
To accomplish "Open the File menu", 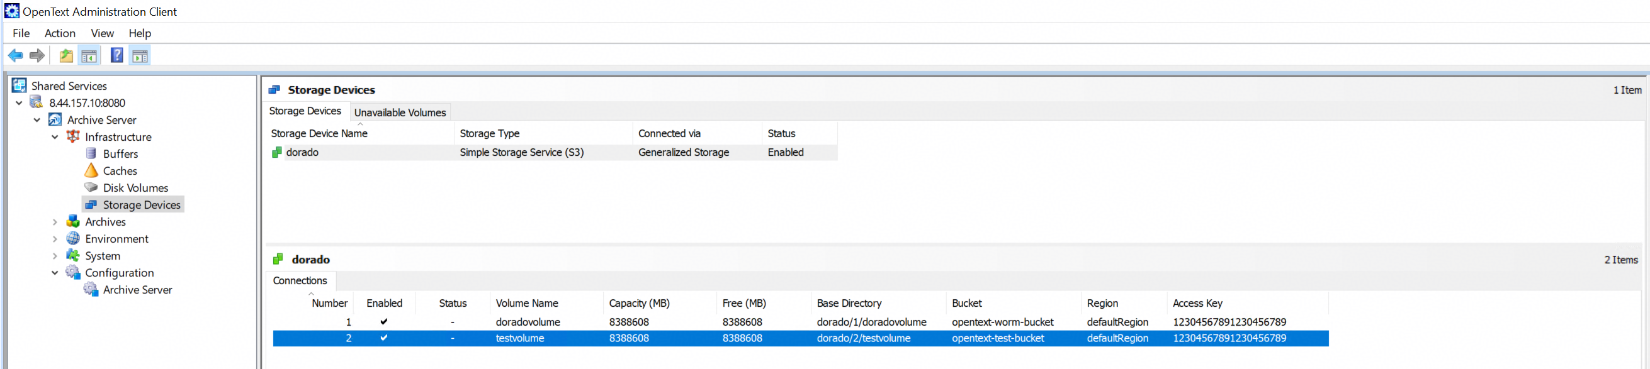I will pyautogui.click(x=21, y=33).
